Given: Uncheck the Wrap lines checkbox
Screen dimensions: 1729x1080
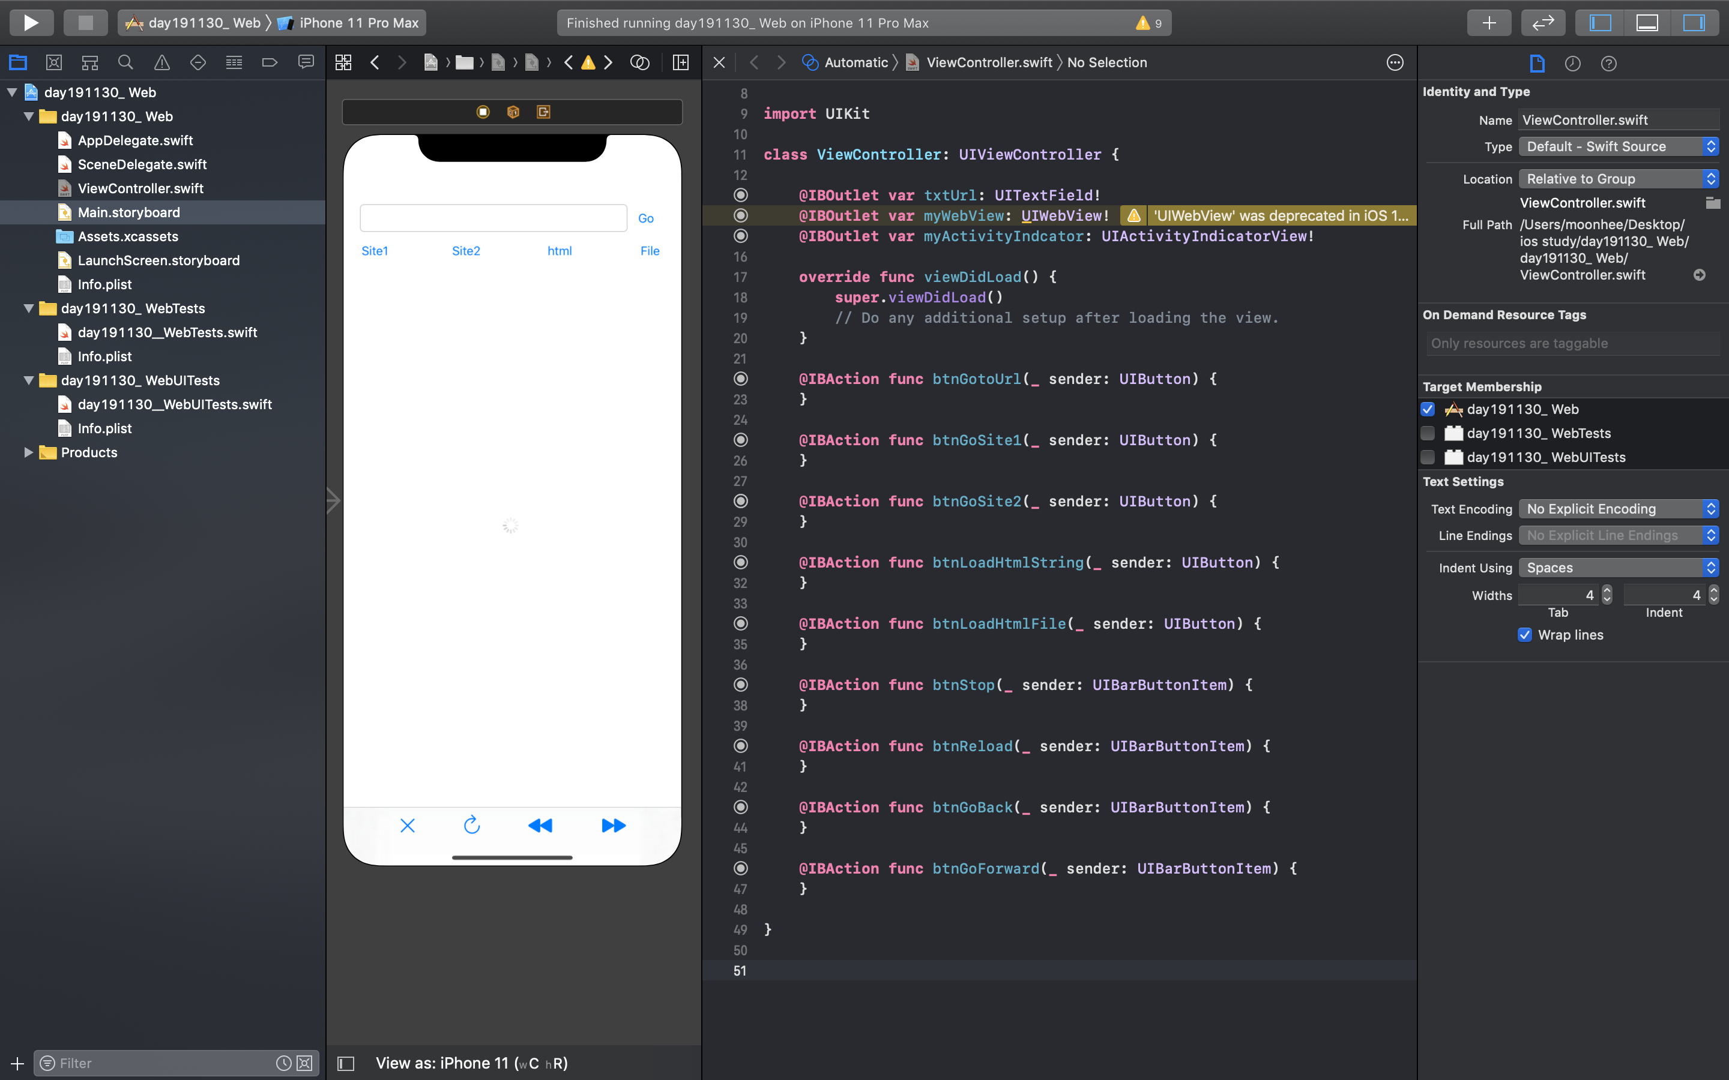Looking at the screenshot, I should 1525,635.
